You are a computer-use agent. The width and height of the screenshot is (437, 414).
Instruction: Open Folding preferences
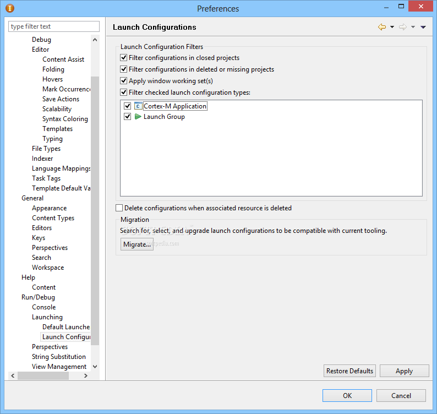coord(53,69)
